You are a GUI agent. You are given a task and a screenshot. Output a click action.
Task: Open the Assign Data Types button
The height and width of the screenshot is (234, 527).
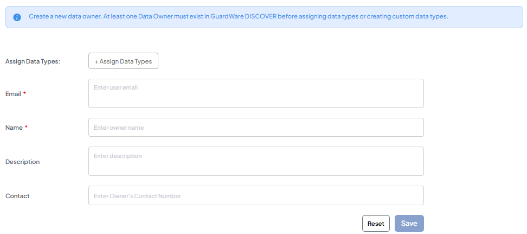(123, 61)
